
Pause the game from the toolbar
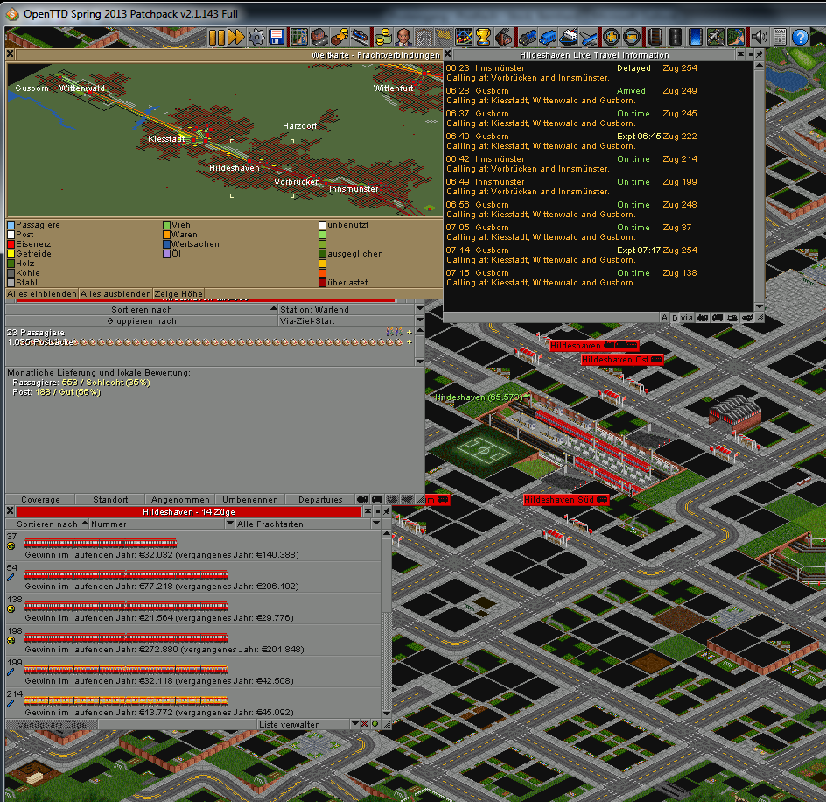(x=216, y=37)
